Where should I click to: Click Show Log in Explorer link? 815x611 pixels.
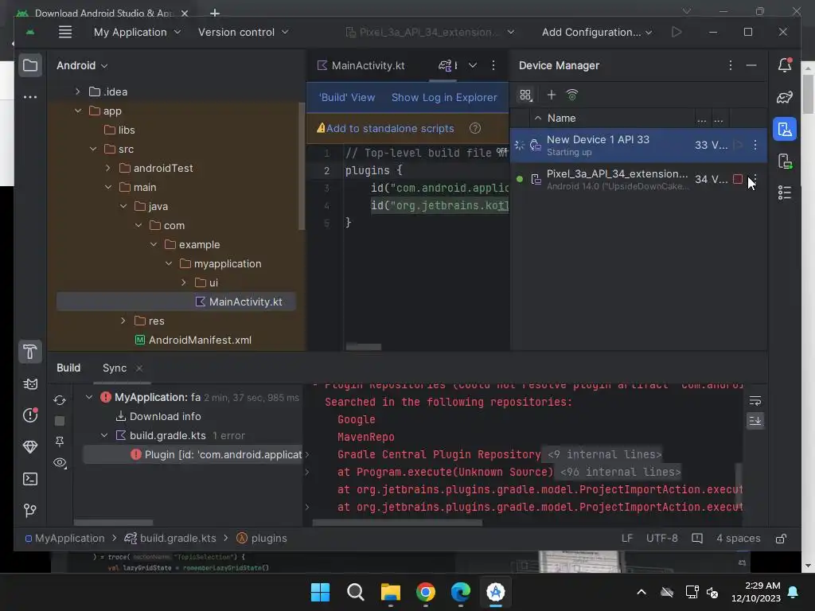pos(444,98)
